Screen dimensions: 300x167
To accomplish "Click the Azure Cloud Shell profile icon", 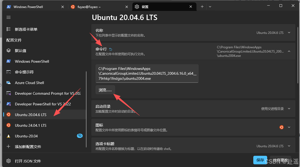I will (x=9, y=83).
